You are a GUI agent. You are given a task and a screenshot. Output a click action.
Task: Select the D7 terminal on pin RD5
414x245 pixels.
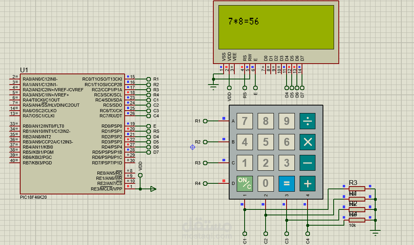(148, 152)
